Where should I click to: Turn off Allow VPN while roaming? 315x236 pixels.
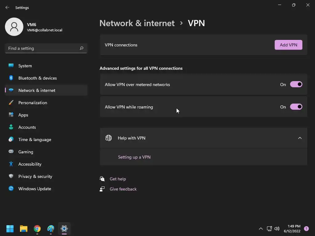pyautogui.click(x=296, y=107)
